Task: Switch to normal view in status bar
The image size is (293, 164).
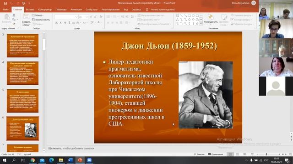Action: click(x=230, y=154)
